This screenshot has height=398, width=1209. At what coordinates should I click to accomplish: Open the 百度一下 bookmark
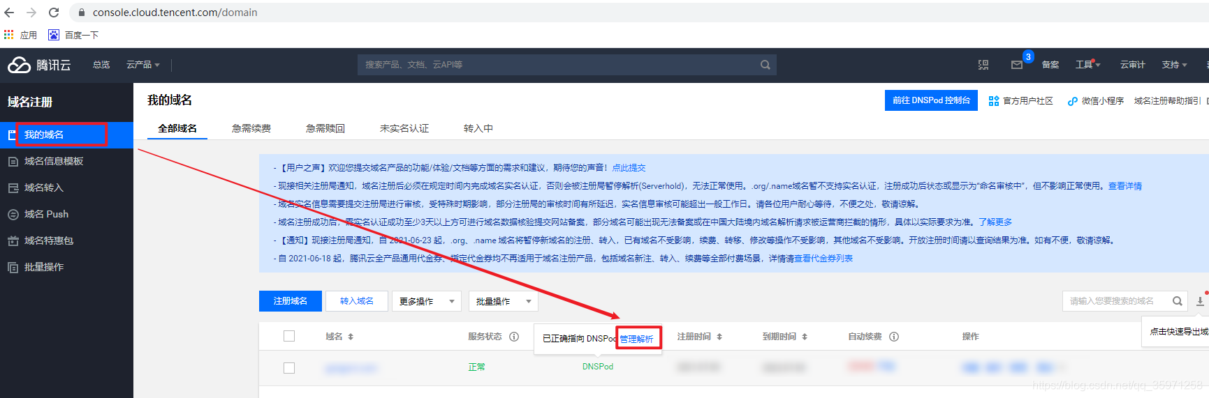point(73,35)
